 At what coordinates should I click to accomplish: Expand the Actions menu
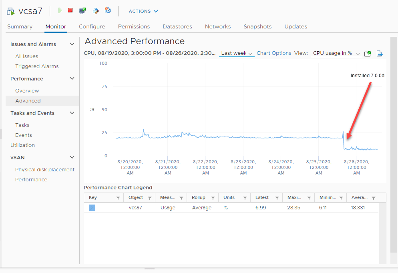(143, 11)
